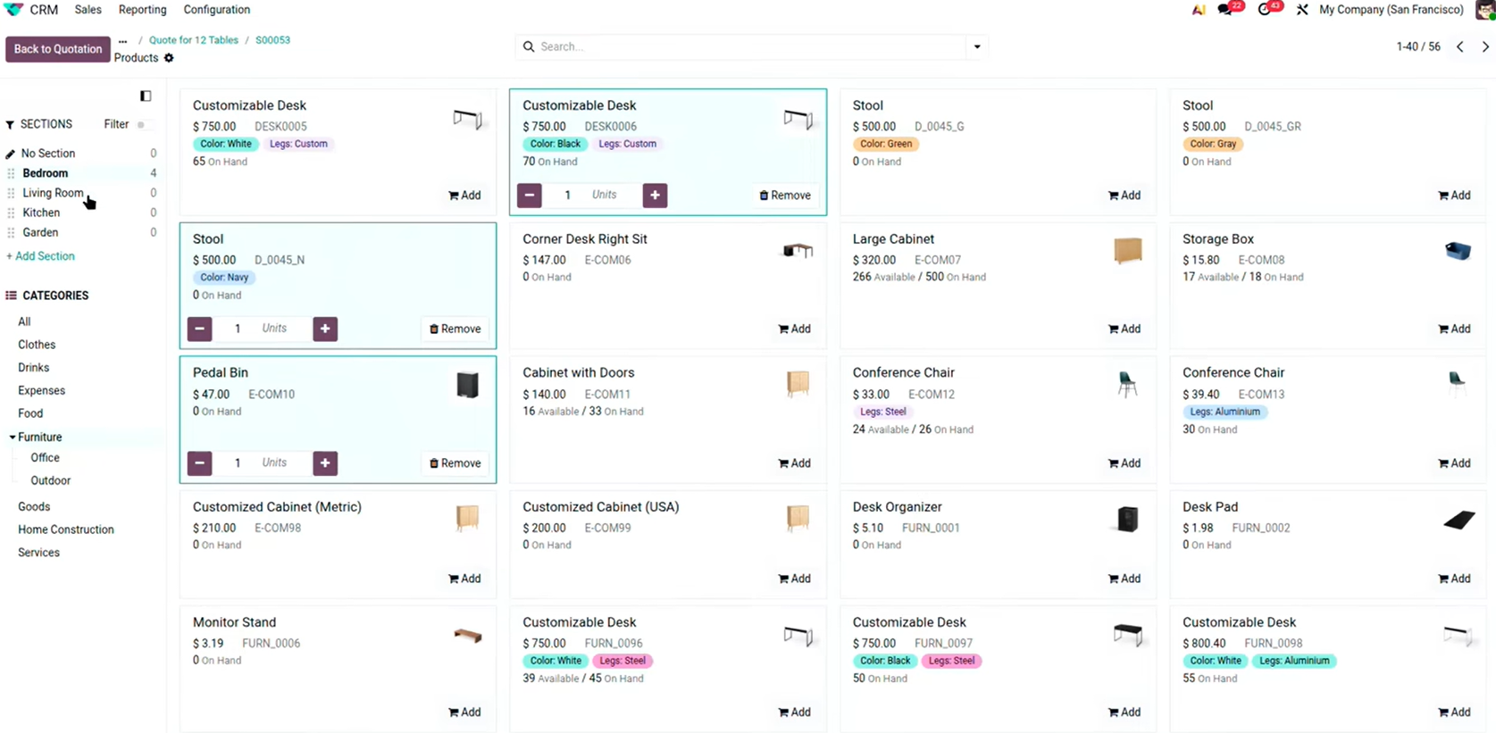Go to next page of products
Screen dimensions: 1496x733
click(x=1485, y=46)
